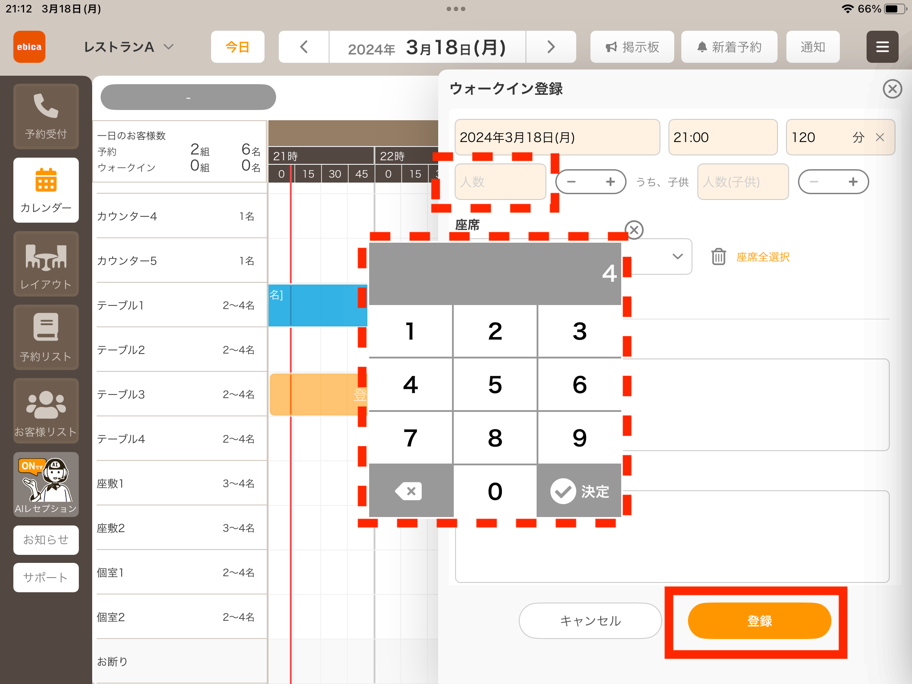Screen dimensions: 912x684
Task: Expand the 座席 seat selection dropdown
Action: coord(677,256)
